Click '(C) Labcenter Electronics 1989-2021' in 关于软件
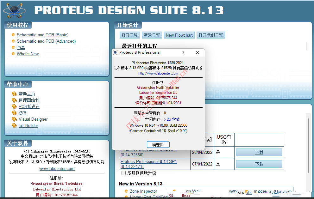The image size is (314, 199). [57, 151]
